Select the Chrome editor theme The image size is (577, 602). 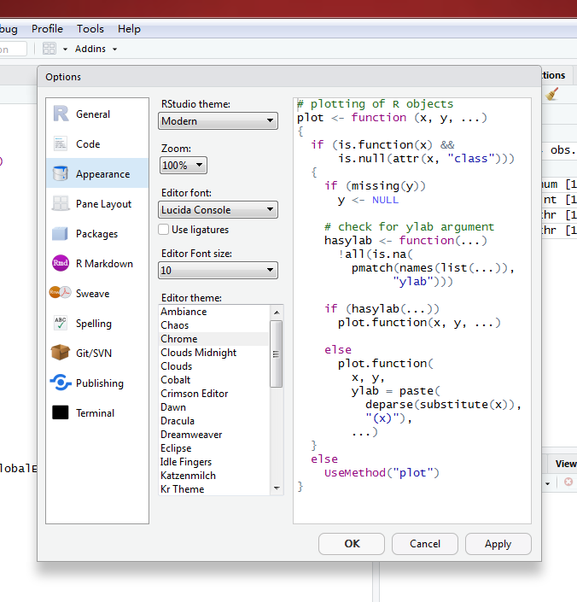click(214, 339)
